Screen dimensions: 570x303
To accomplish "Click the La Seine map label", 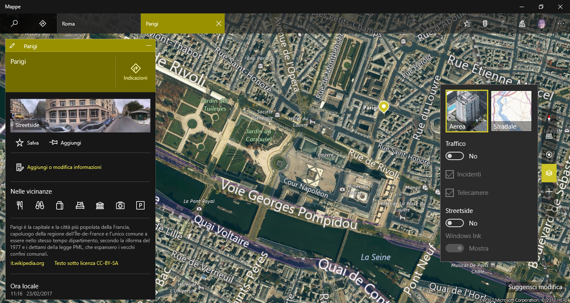I will [376, 257].
